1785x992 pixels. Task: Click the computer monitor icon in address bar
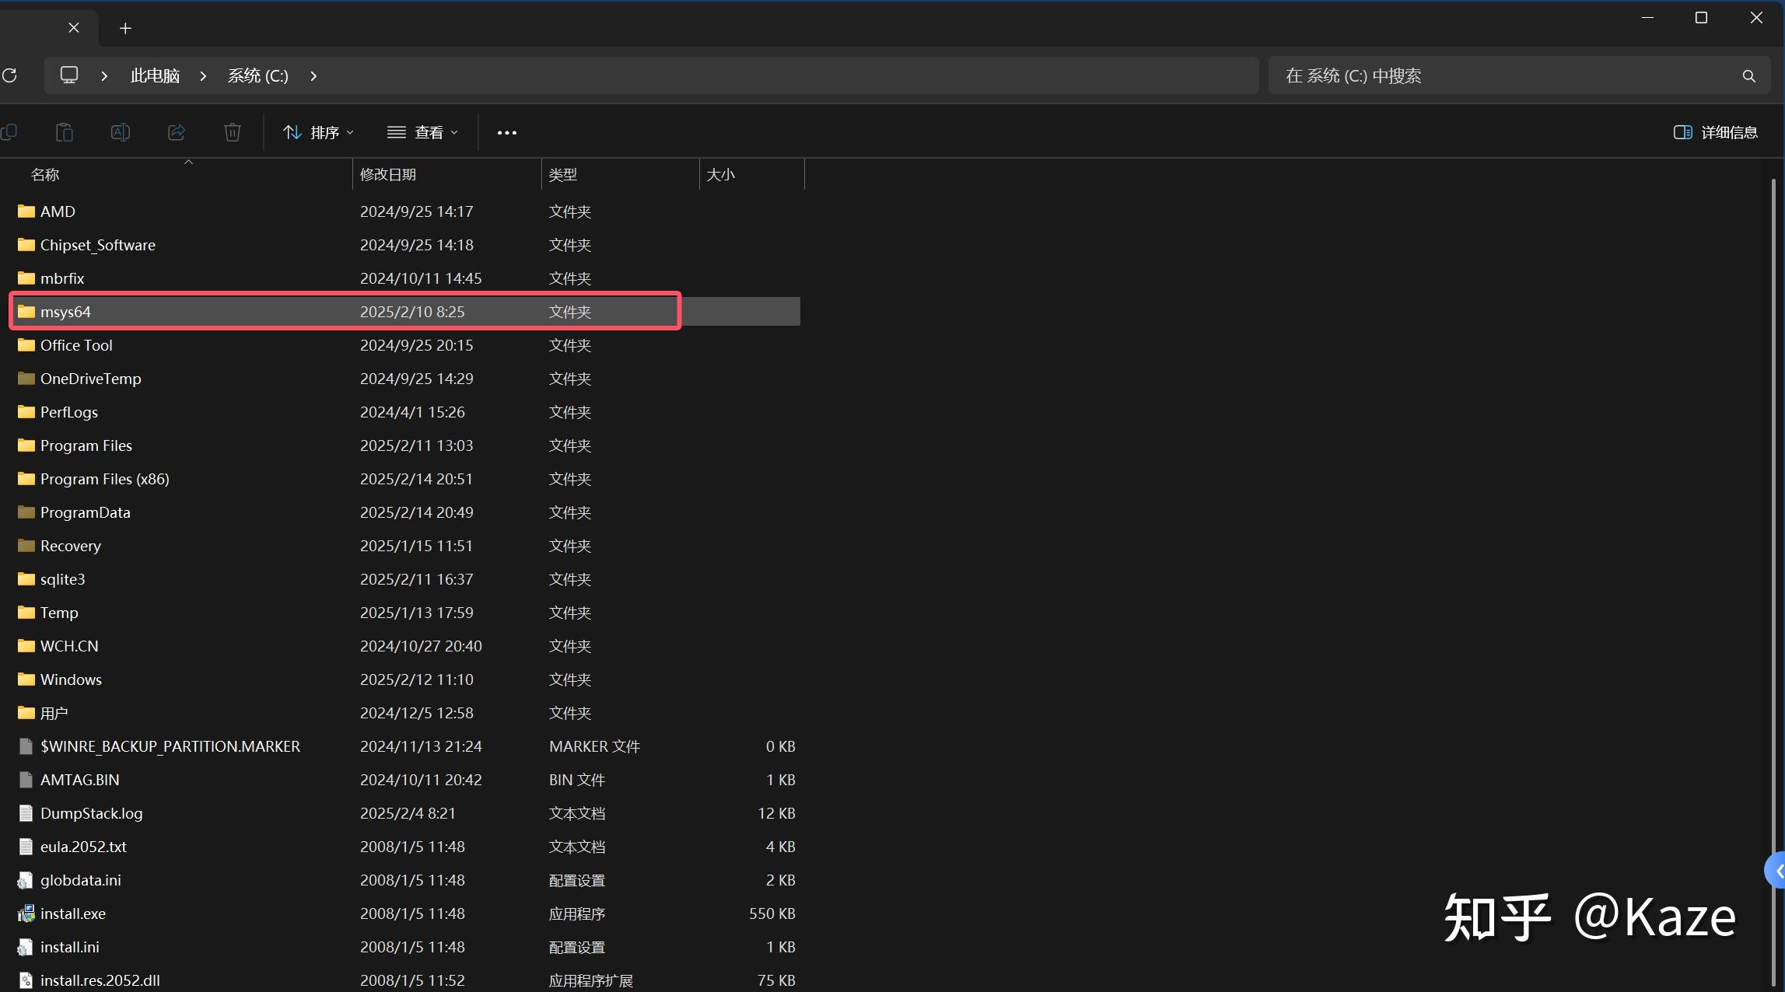click(69, 75)
